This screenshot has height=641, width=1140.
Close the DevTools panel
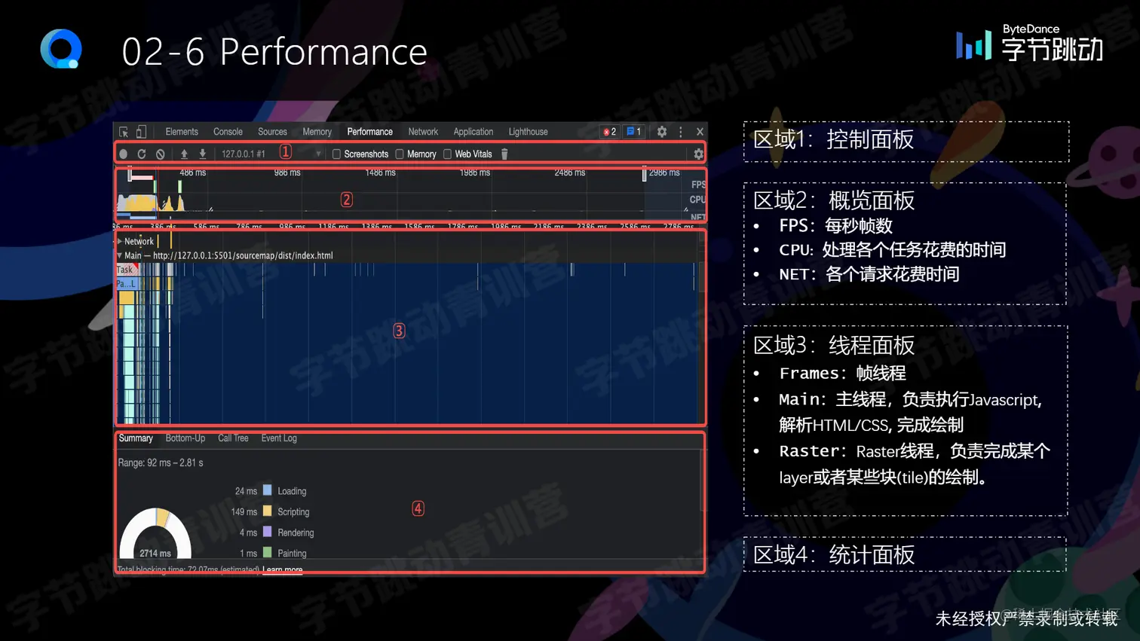tap(700, 132)
